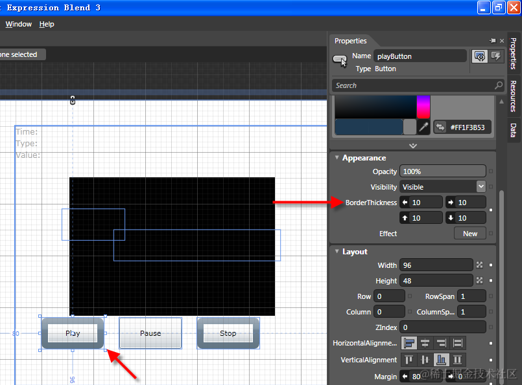Screen dimensions: 522x385
Task: Select the Play button on artboard
Action: (73, 333)
